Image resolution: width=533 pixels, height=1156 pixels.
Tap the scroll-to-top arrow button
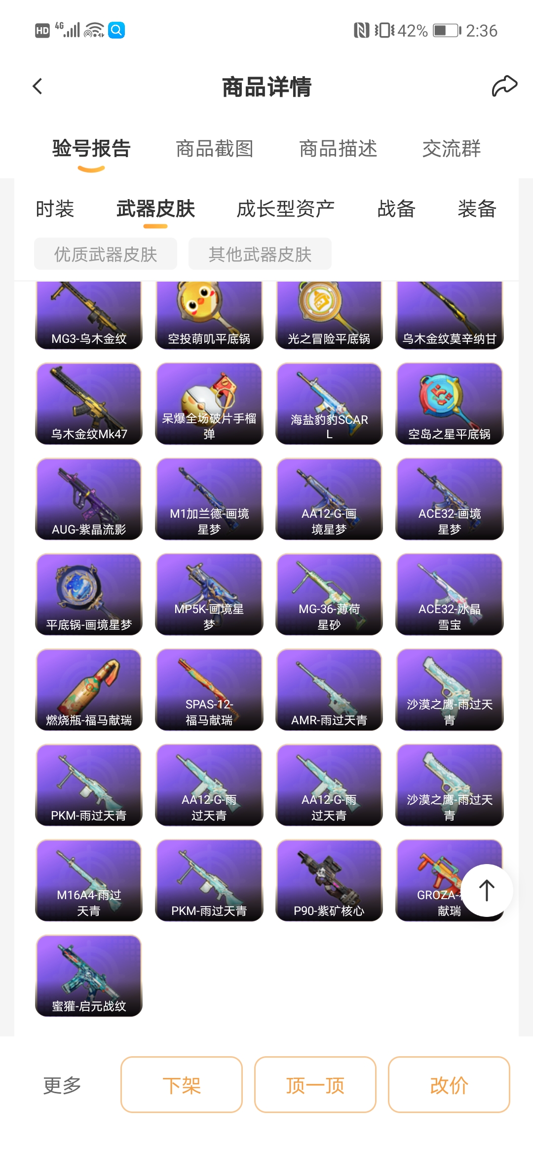487,890
